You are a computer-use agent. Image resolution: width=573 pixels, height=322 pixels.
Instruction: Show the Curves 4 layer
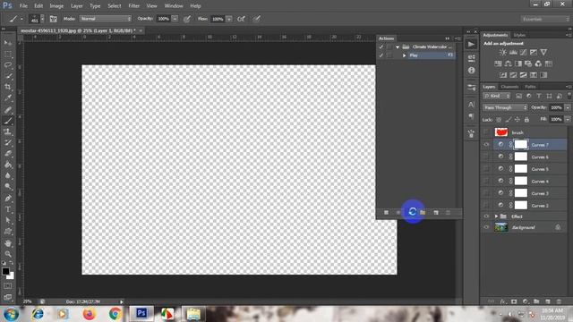[x=486, y=181]
